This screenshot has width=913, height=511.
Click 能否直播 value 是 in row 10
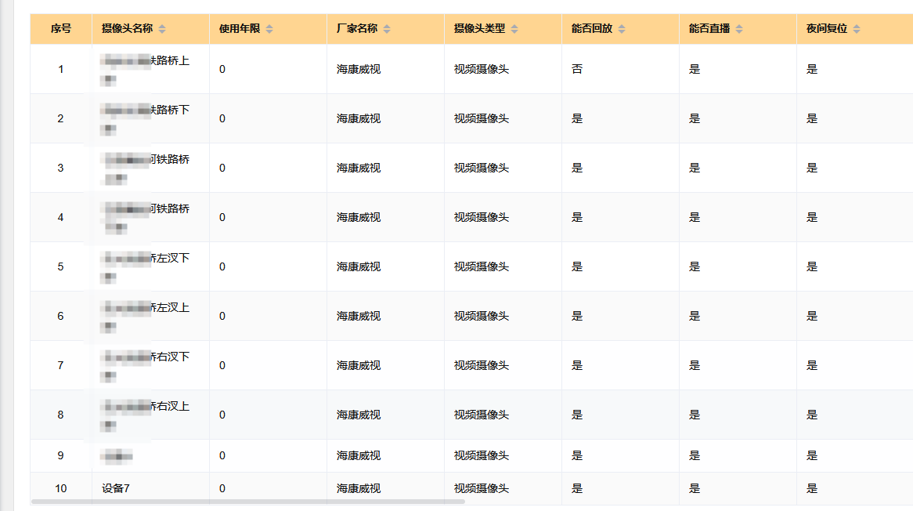(695, 488)
